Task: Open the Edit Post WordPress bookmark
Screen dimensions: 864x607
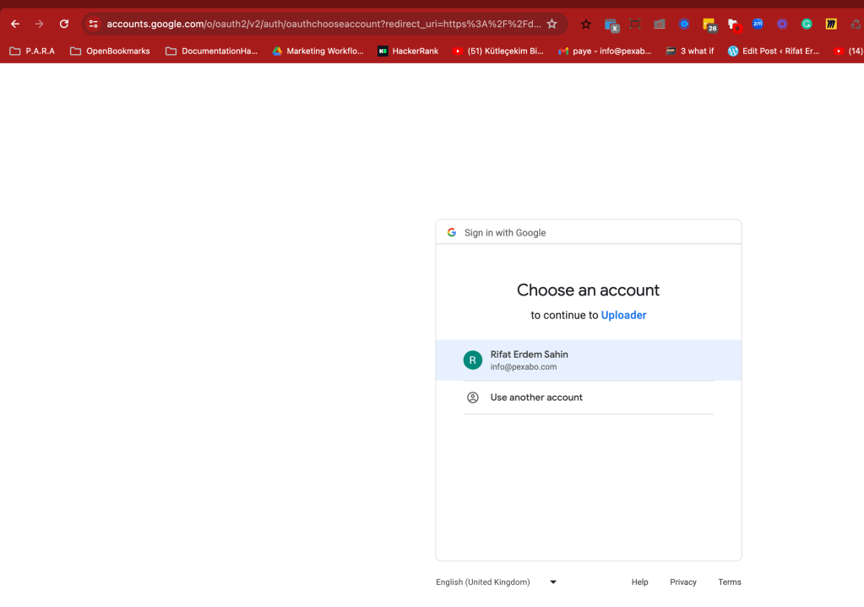Action: pyautogui.click(x=773, y=51)
